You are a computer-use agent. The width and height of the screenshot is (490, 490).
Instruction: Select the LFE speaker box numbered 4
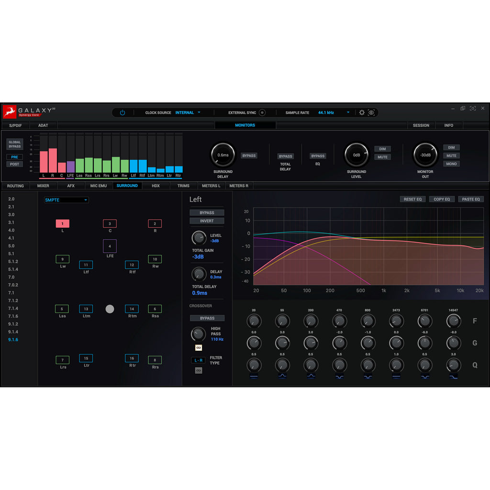[x=110, y=246]
